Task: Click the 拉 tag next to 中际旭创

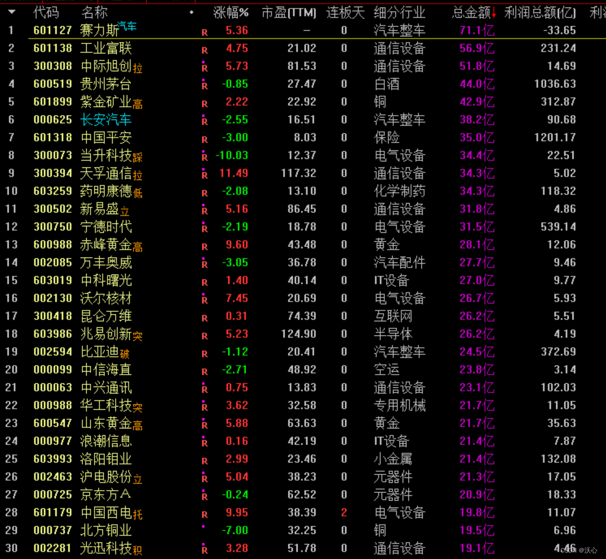Action: (x=137, y=68)
